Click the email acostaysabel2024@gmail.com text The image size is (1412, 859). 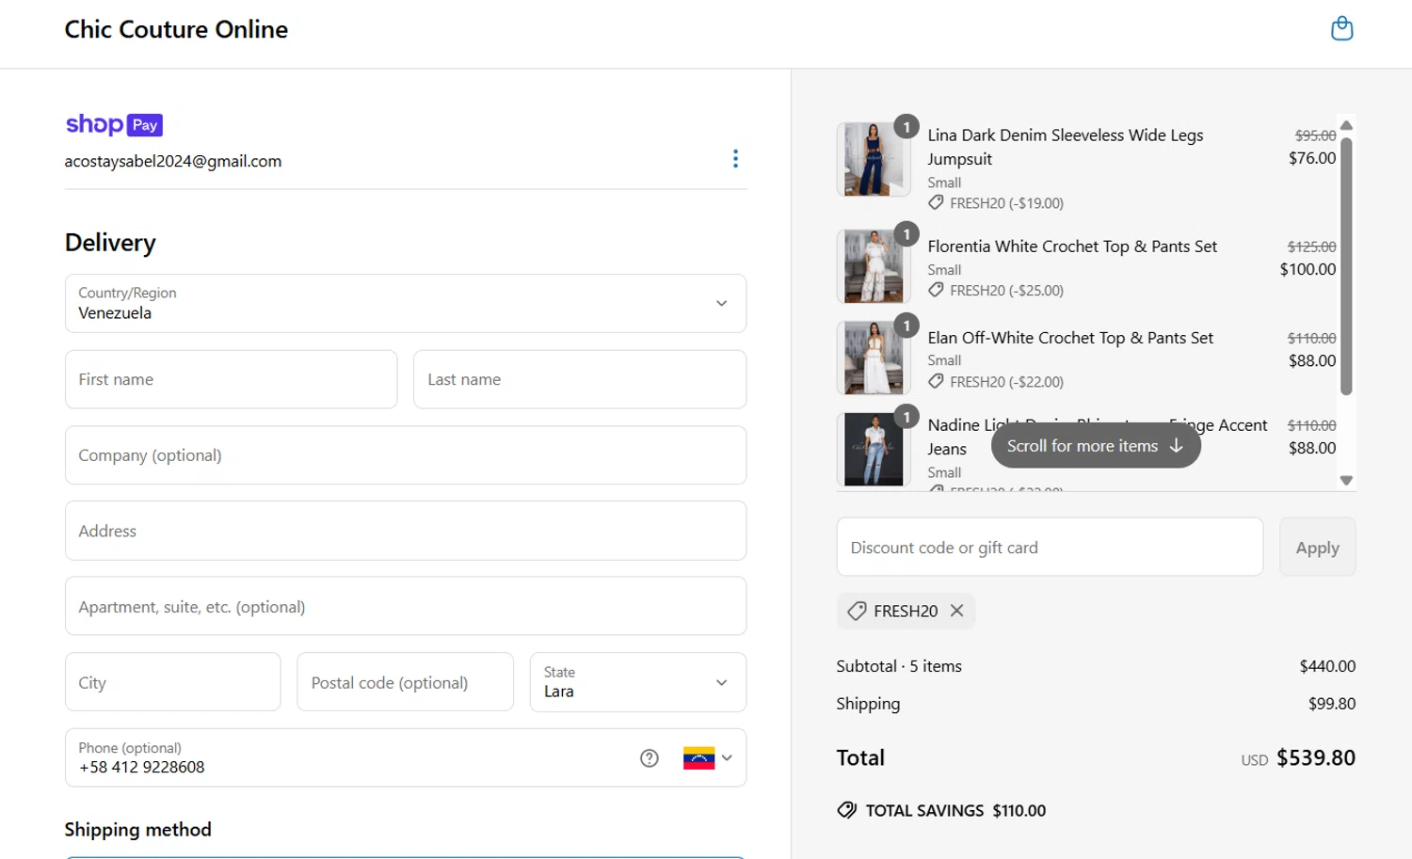173,161
